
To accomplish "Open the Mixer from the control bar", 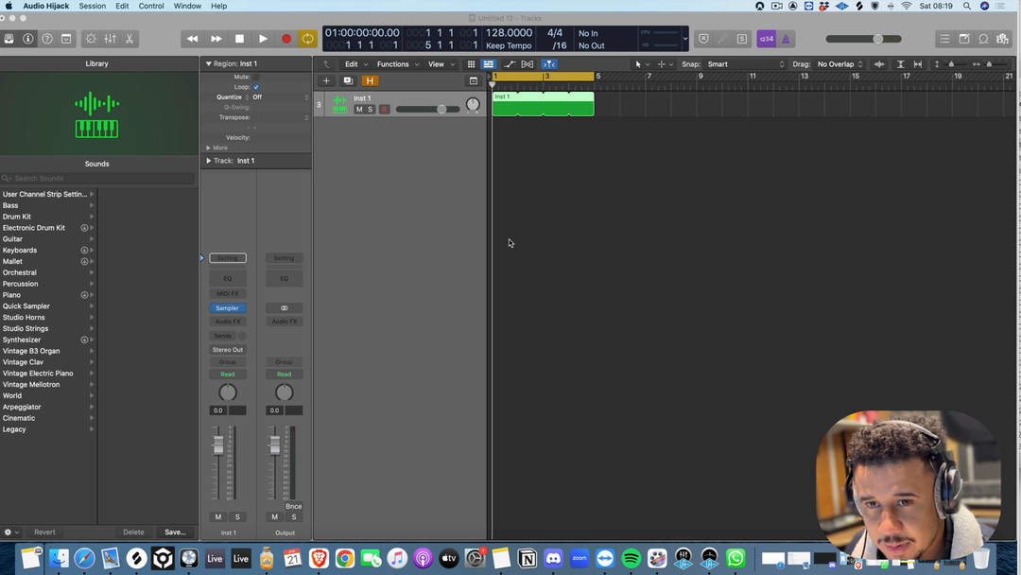I will (110, 39).
